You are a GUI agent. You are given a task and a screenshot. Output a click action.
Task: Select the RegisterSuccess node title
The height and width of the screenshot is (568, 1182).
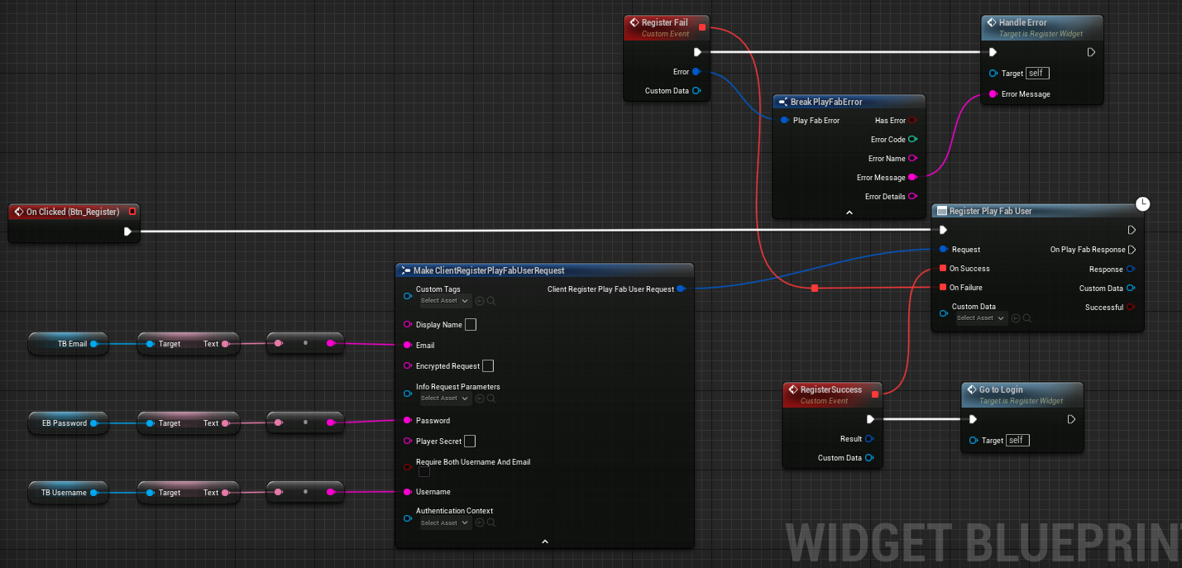click(831, 390)
